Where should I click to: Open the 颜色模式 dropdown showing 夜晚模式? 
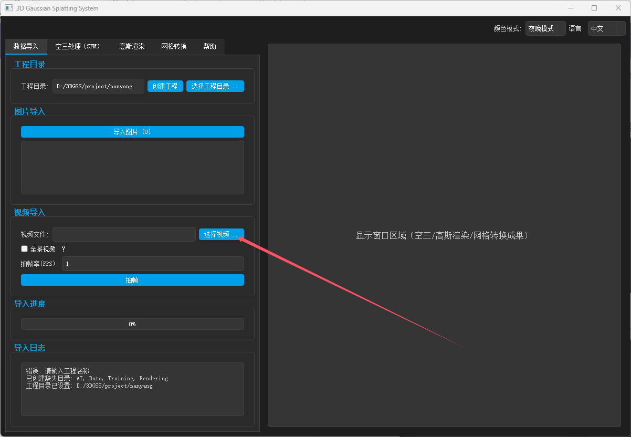coord(545,28)
